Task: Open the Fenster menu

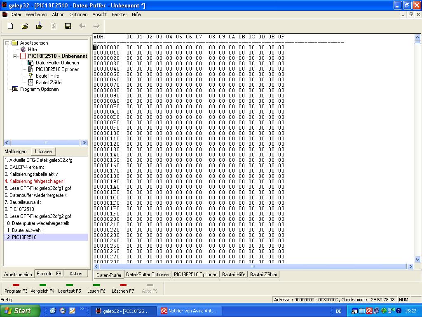Action: (119, 14)
